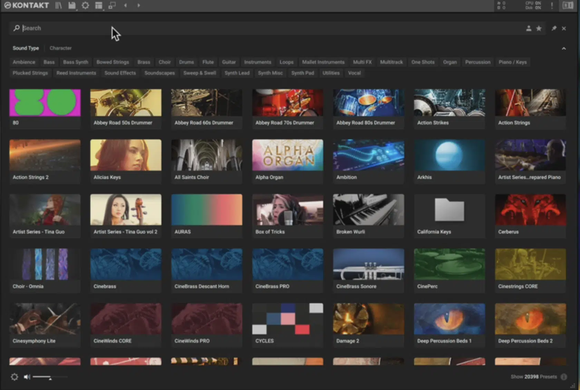
Task: Toggle the side panel icon top right
Action: [568, 6]
